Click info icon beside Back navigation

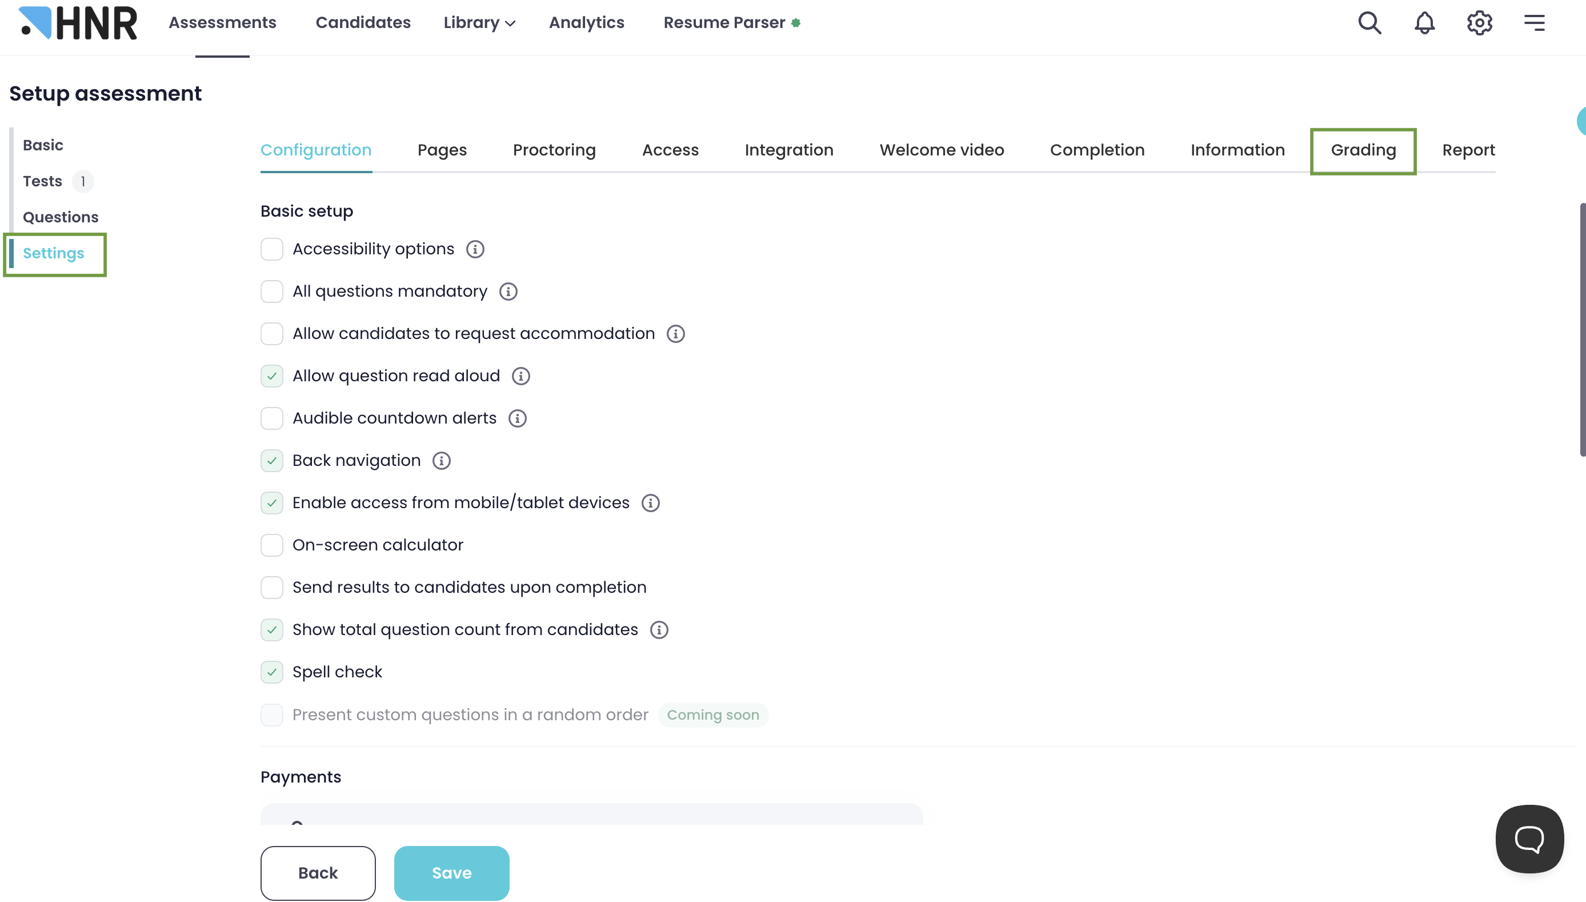(x=442, y=461)
